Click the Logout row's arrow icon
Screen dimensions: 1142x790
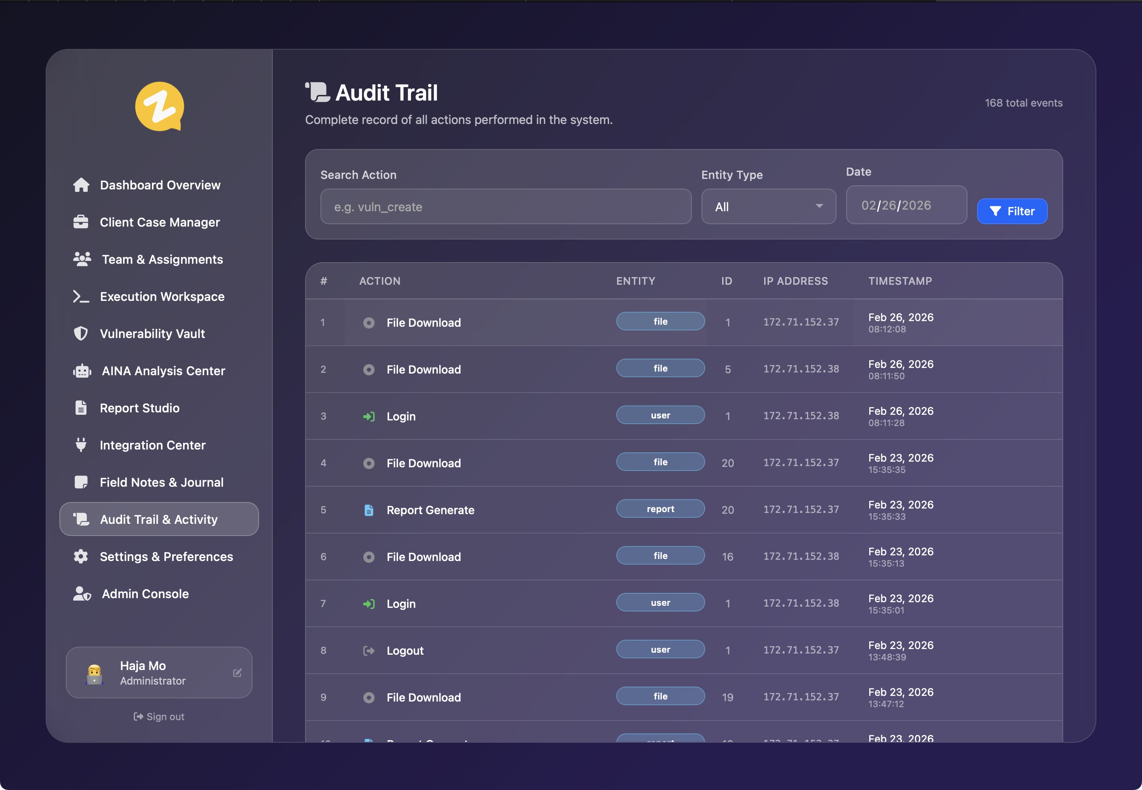(x=369, y=650)
